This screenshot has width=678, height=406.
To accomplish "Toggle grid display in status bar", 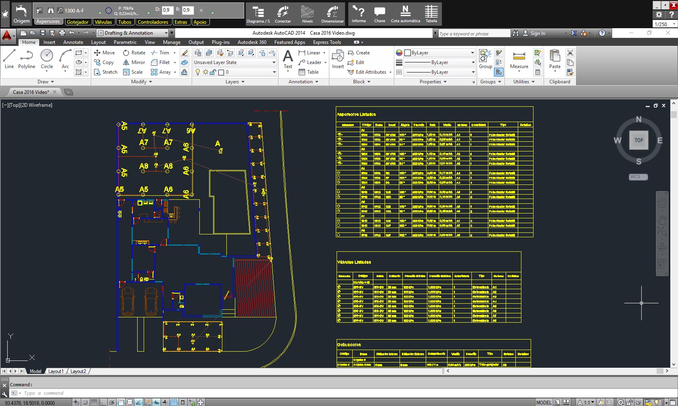I will coord(94,402).
